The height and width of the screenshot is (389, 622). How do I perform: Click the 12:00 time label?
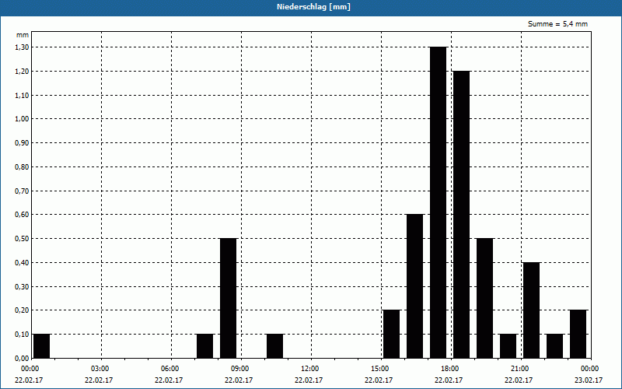[309, 369]
